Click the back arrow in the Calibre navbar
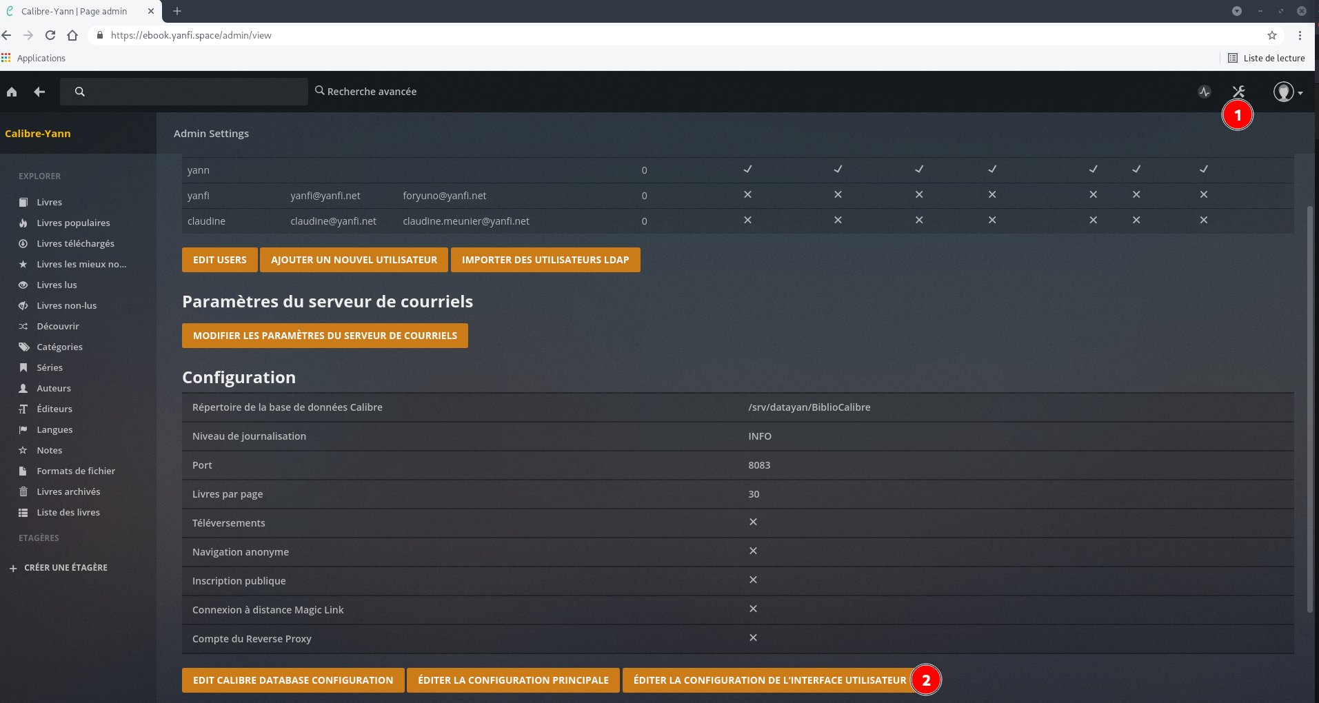Screen dimensions: 1319x703 click(x=39, y=92)
